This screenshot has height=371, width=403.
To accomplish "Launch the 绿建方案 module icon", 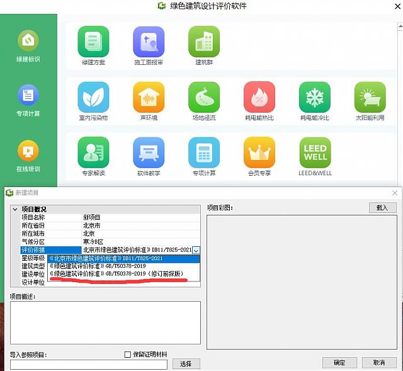I will click(x=93, y=42).
